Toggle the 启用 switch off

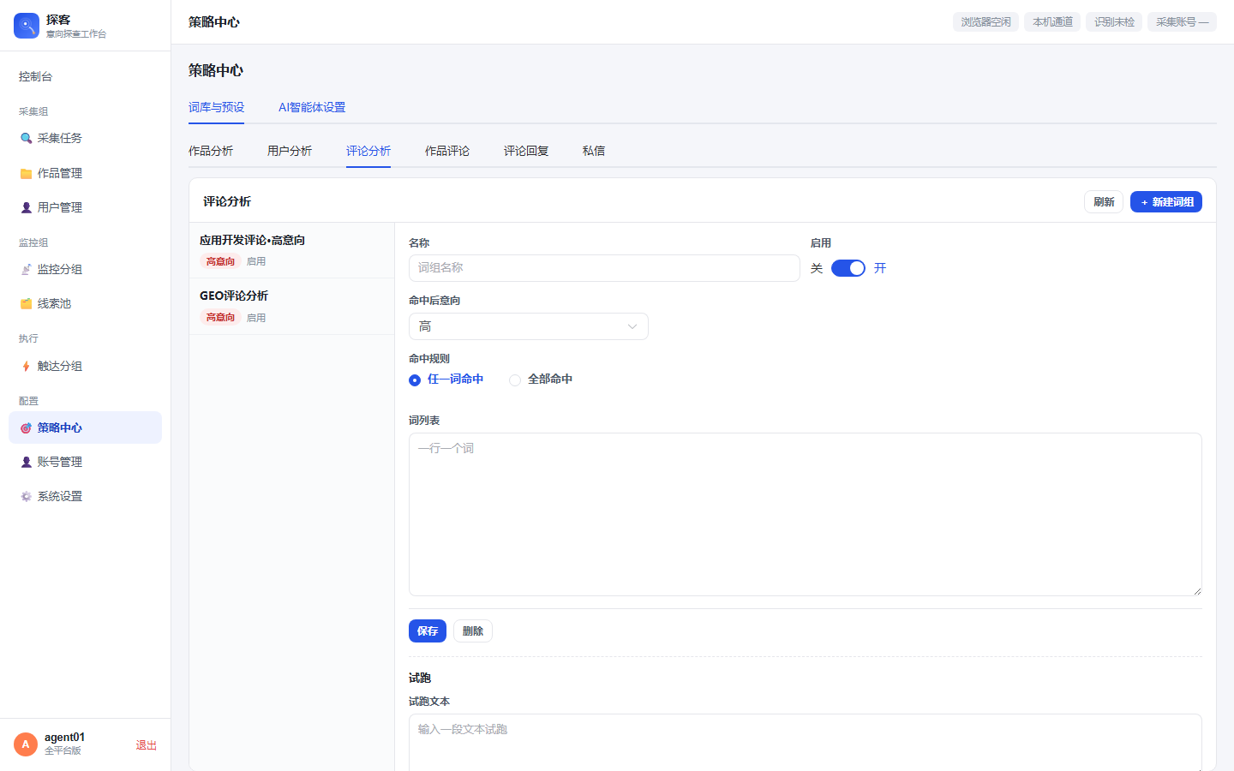848,268
